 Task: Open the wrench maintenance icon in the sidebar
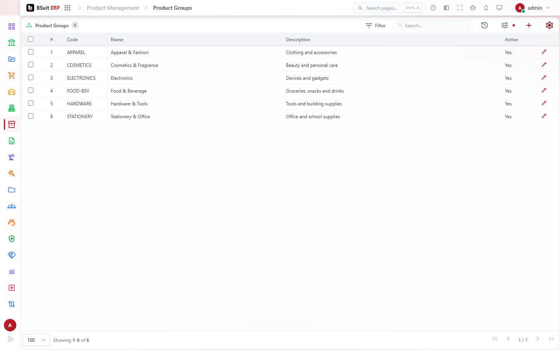(x=12, y=173)
